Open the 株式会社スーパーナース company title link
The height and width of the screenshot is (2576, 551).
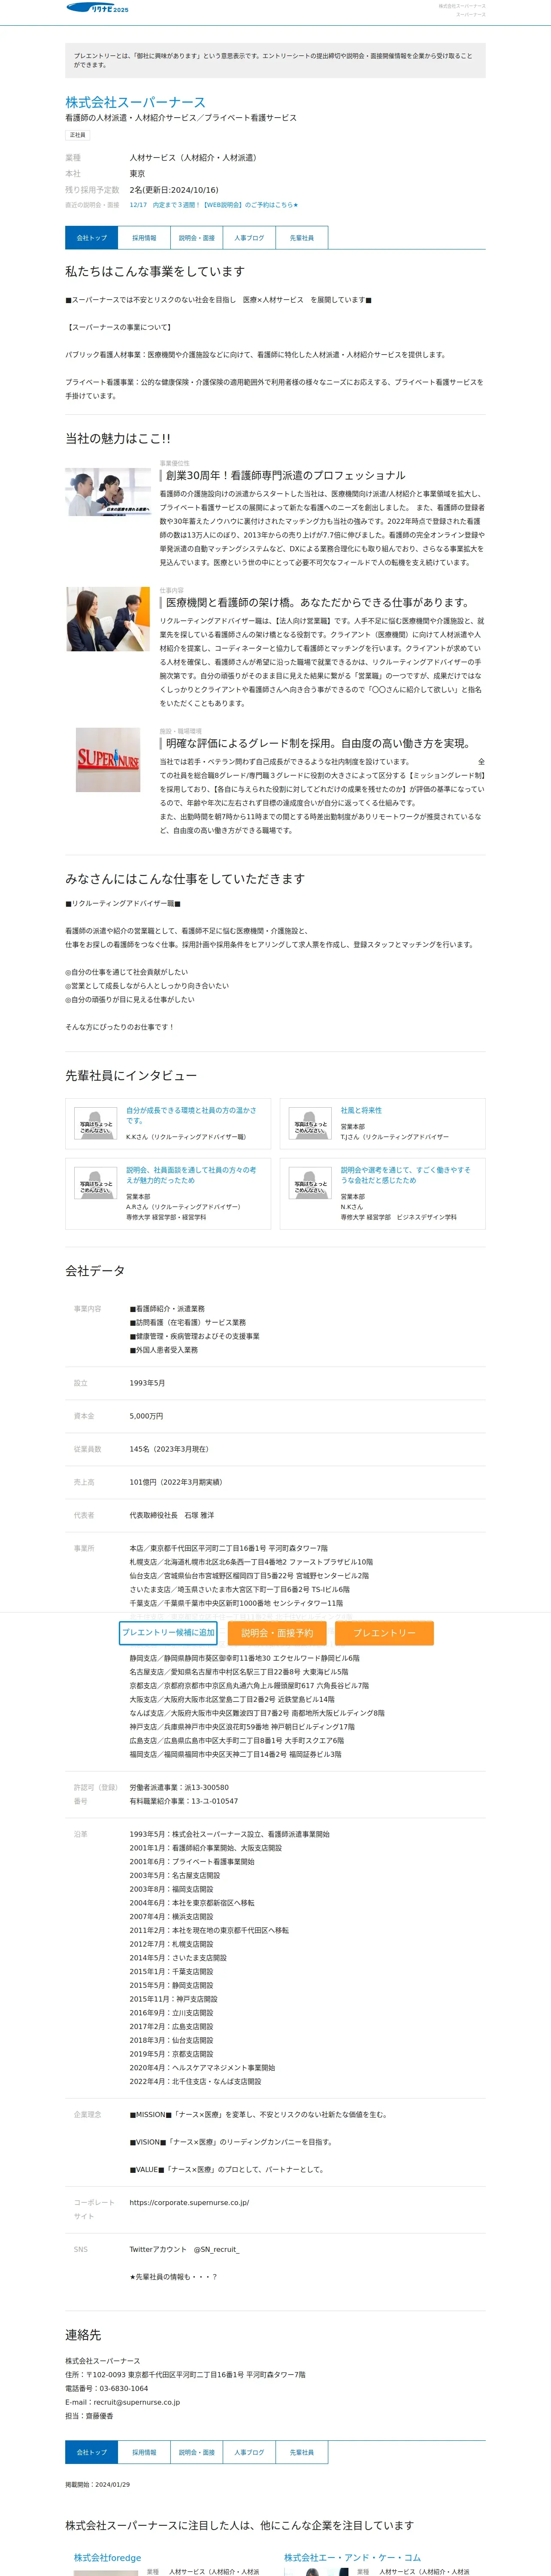click(x=135, y=102)
